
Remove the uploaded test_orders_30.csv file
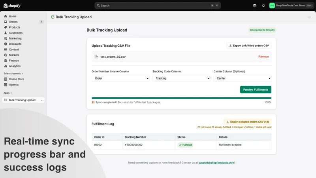pos(263,57)
